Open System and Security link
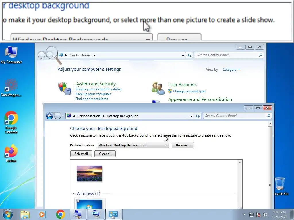The height and width of the screenshot is (220, 294). coord(95,84)
